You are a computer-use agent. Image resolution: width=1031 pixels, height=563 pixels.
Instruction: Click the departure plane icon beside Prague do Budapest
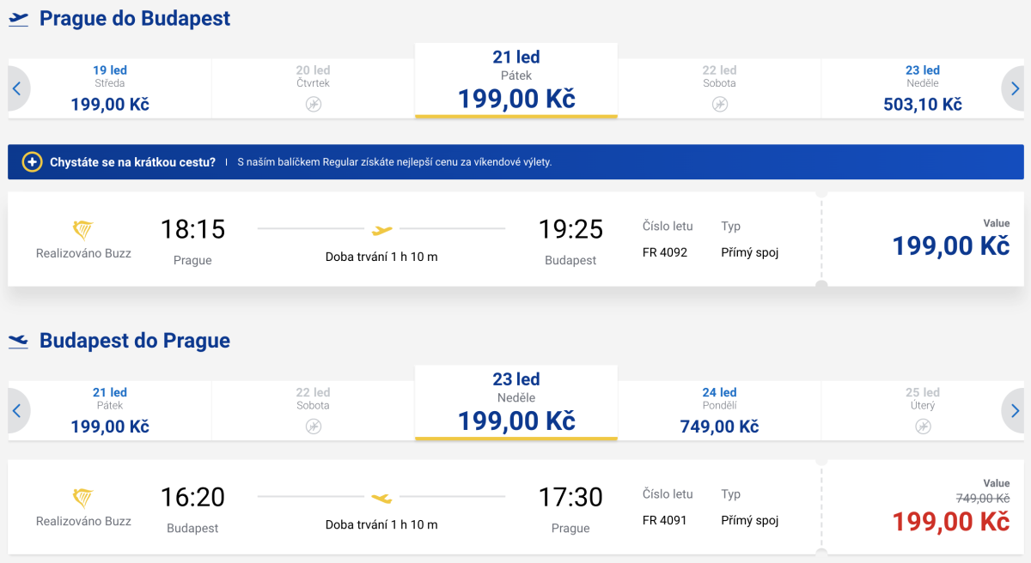[x=18, y=19]
